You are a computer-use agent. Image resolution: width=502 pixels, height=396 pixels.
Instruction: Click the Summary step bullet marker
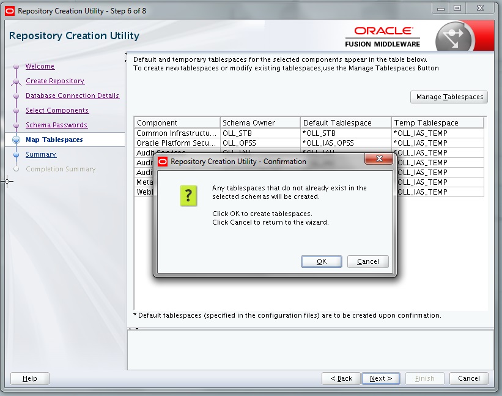pos(17,155)
